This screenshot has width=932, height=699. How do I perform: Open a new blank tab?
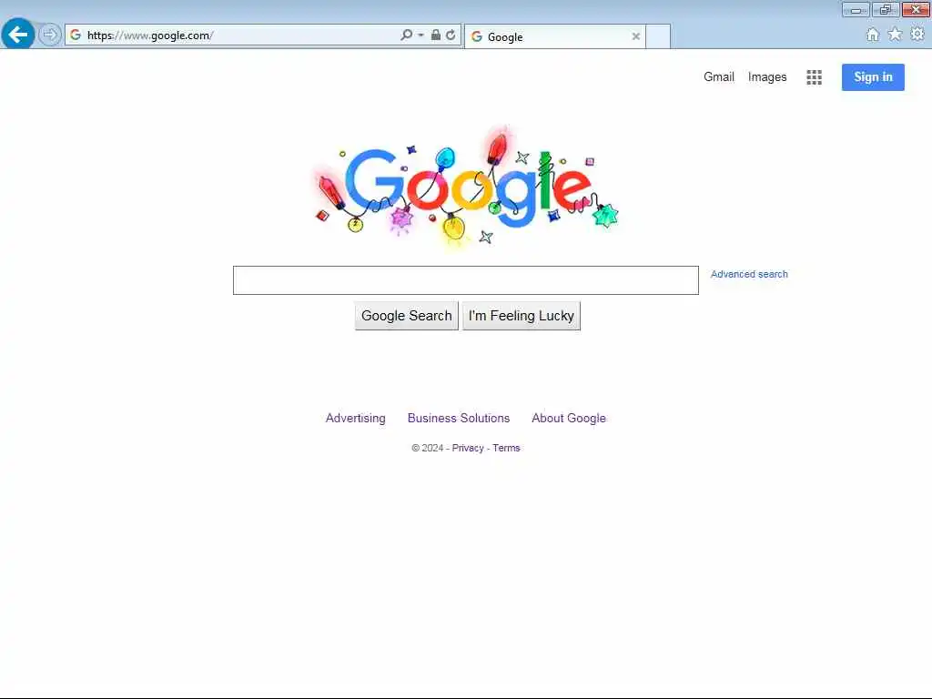point(658,36)
